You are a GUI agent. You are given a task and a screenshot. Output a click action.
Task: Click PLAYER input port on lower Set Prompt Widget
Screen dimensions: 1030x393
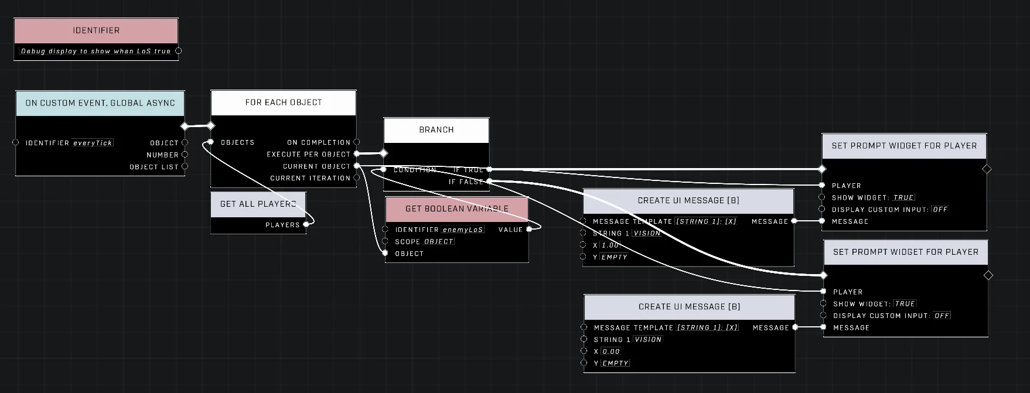click(x=823, y=291)
